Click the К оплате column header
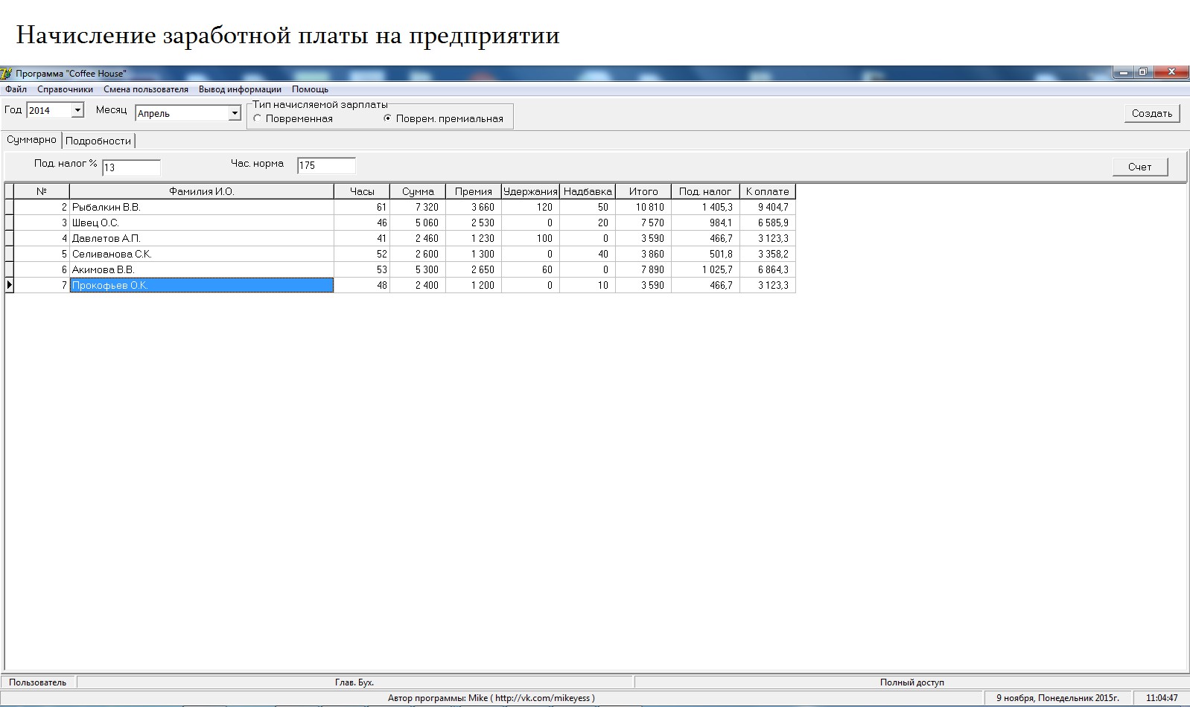The image size is (1190, 707). [768, 191]
